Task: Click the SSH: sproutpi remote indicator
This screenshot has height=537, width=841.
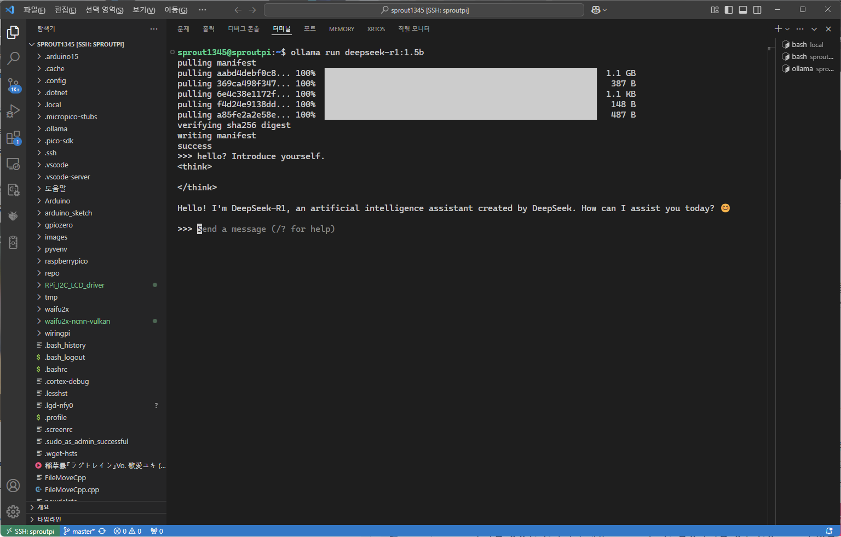Action: 30,531
